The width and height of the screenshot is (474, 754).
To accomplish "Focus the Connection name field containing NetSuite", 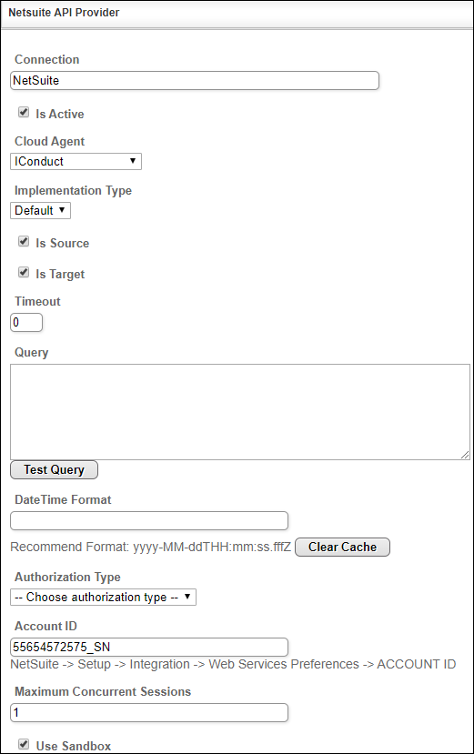I will [x=195, y=80].
